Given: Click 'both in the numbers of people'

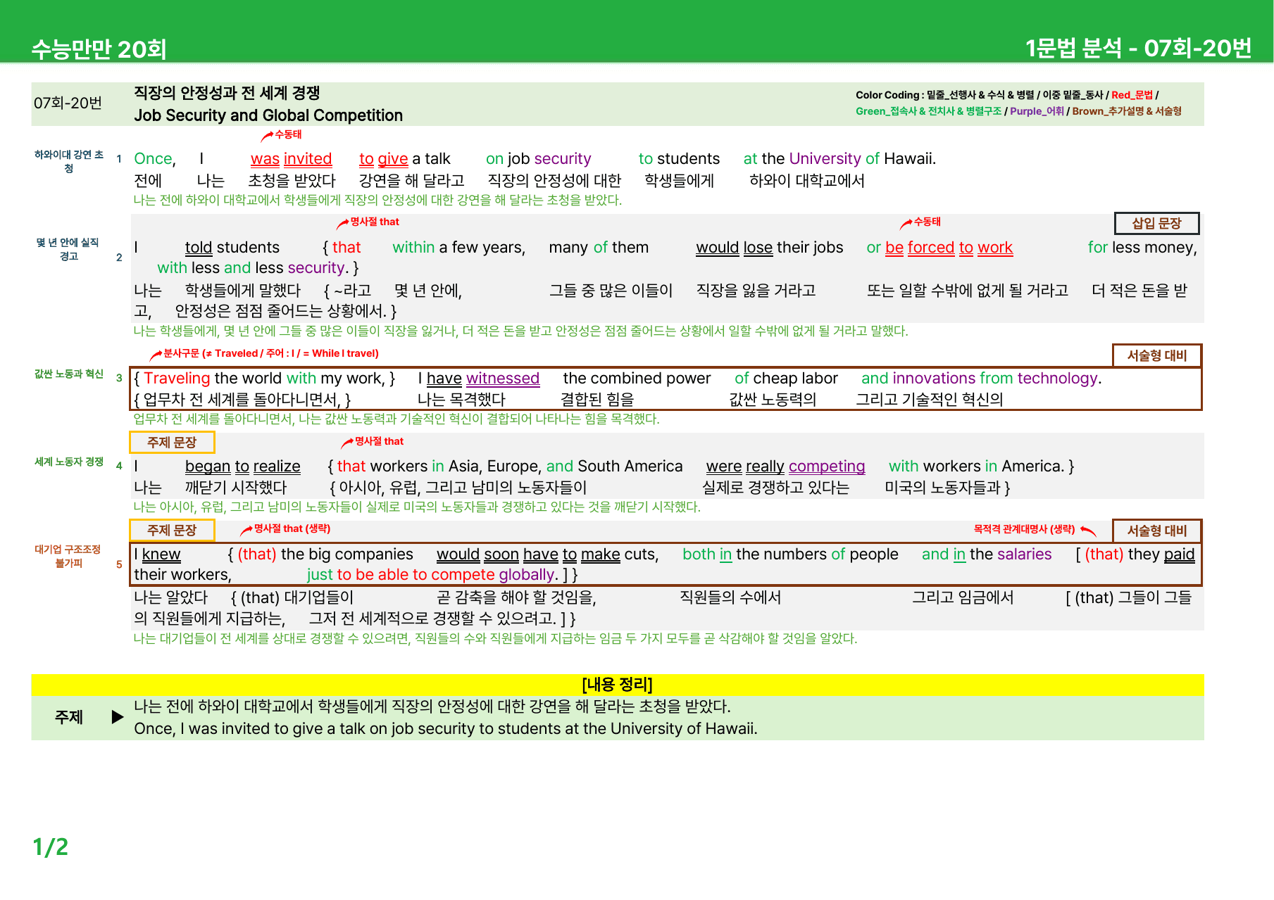Looking at the screenshot, I should click(790, 554).
